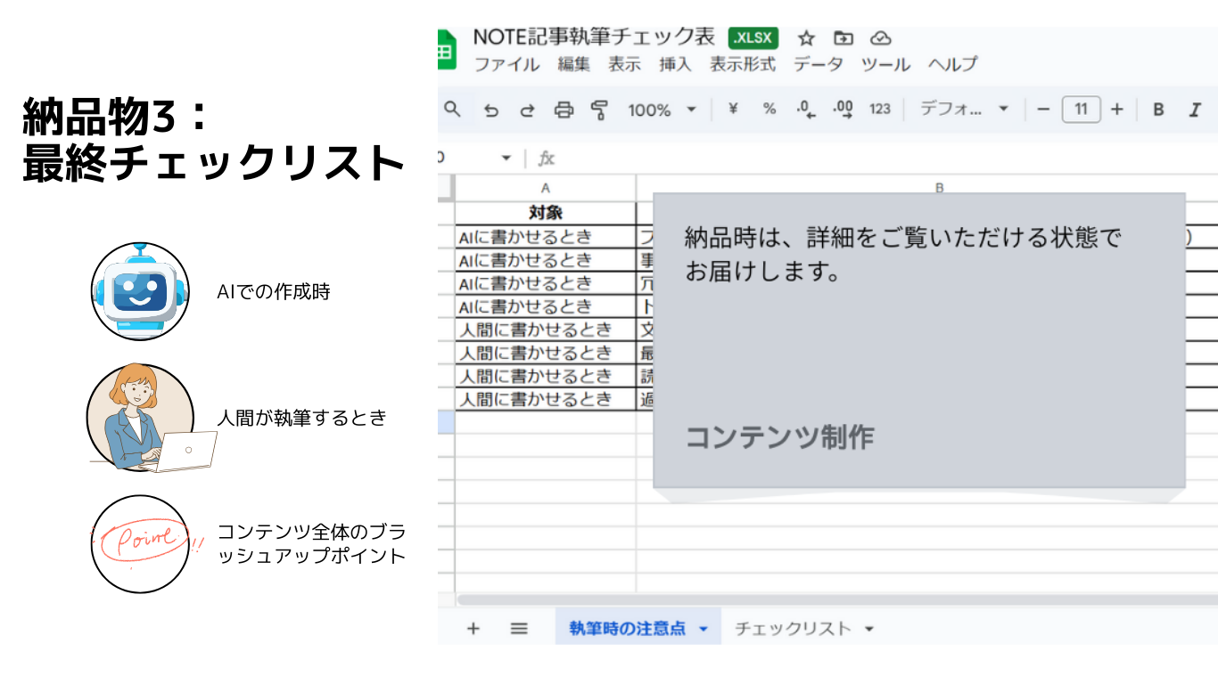Star the NOTE記事執筆チェック表 document
Viewport: 1218px width, 684px height.
point(806,38)
